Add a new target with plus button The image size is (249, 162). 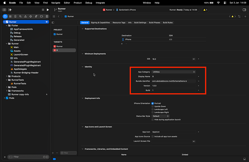tap(53, 153)
